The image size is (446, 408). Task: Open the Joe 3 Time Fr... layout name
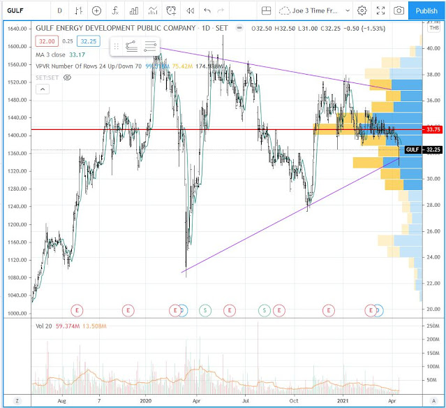pyautogui.click(x=315, y=10)
